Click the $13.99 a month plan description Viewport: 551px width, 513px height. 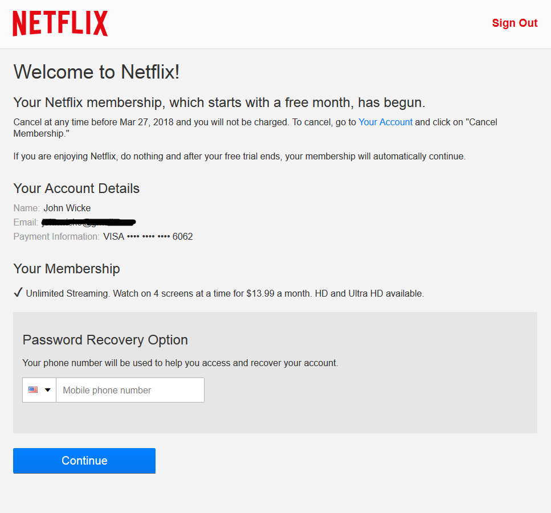pyautogui.click(x=225, y=294)
